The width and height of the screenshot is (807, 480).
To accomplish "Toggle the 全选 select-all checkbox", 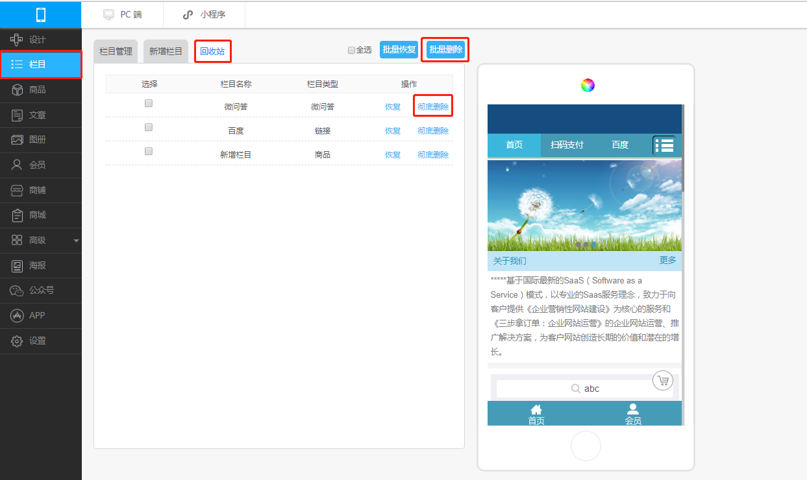I will tap(351, 50).
